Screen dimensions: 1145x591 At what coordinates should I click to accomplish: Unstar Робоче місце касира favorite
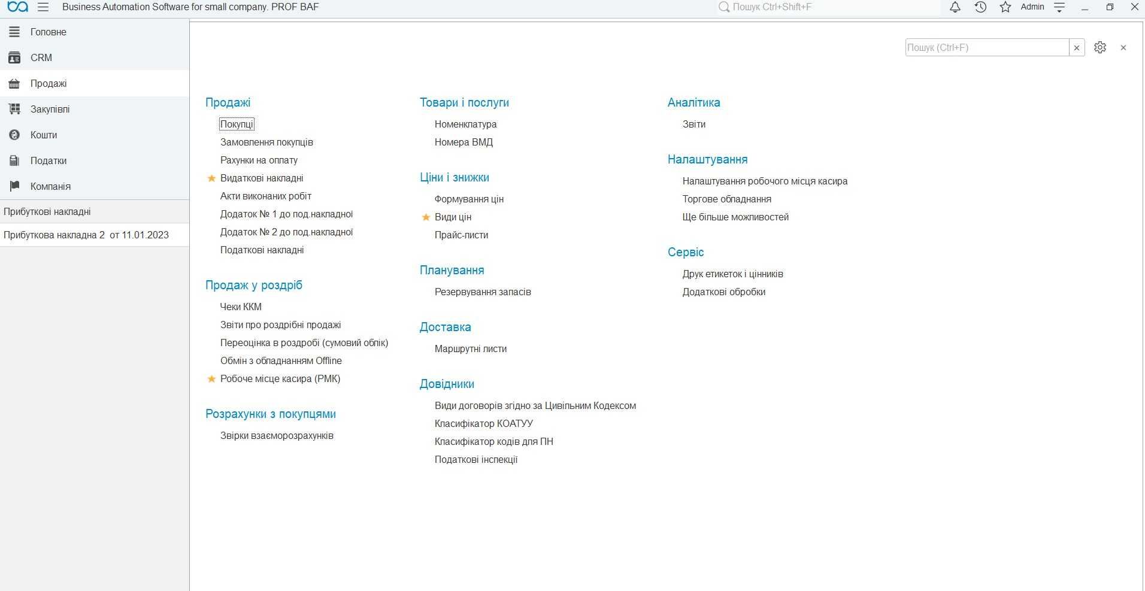[x=211, y=379]
